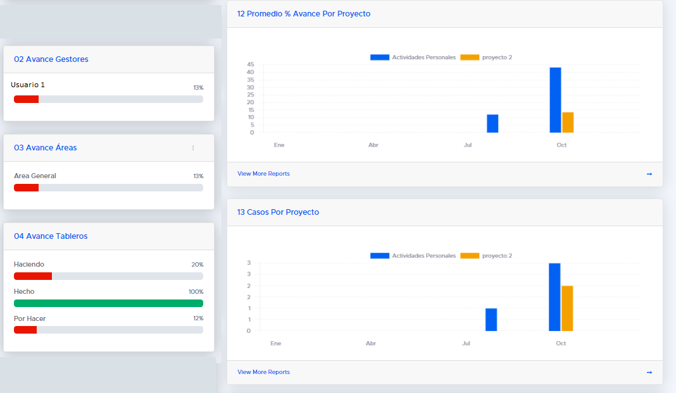Click the arrow icon in Casos Por Proyecto footer
This screenshot has width=676, height=393.
tap(649, 372)
